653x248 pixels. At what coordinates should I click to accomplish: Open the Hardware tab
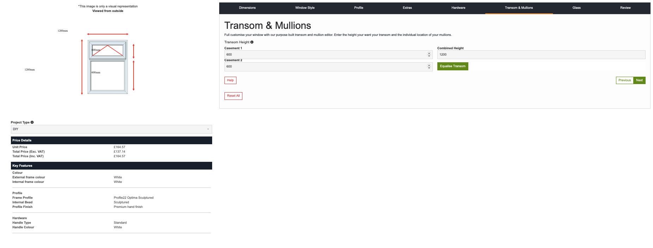458,8
